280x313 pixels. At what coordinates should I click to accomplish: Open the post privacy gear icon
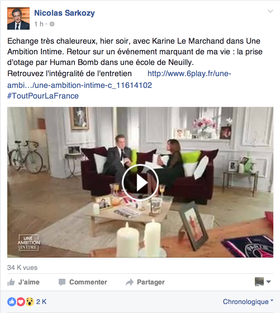52,24
